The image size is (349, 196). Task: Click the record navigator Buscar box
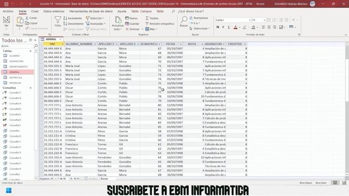pyautogui.click(x=108, y=179)
